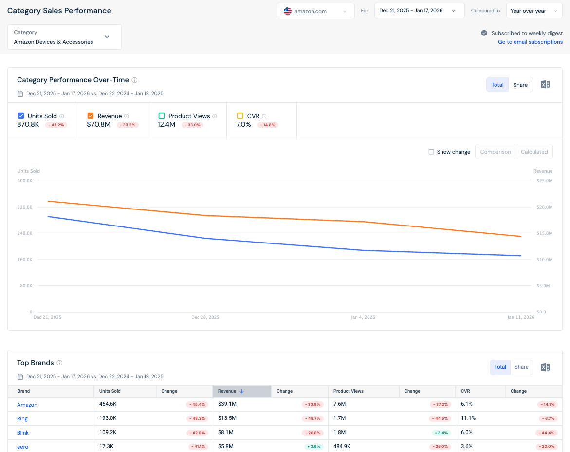Screen dimensions: 570x452
Task: Select Share tab in Top Brands
Action: click(521, 367)
